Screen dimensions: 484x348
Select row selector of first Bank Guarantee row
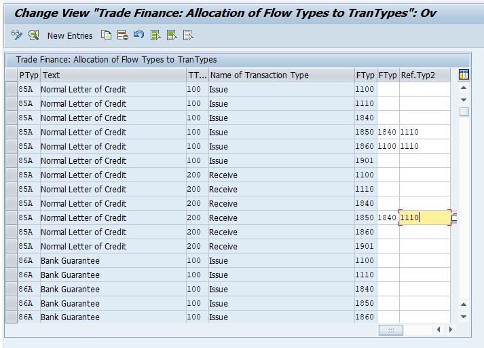pyautogui.click(x=11, y=261)
